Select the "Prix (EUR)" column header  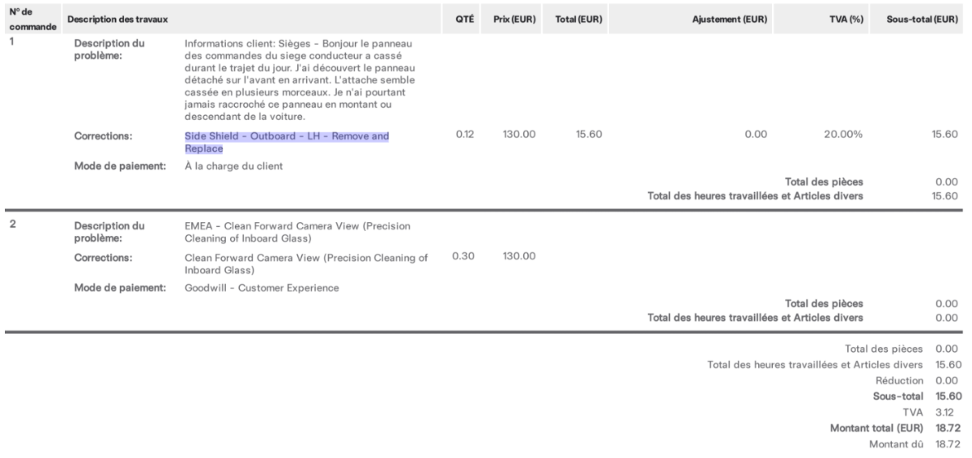tap(517, 18)
